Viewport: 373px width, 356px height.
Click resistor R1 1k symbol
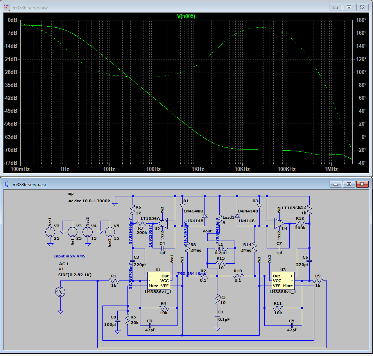point(114,281)
